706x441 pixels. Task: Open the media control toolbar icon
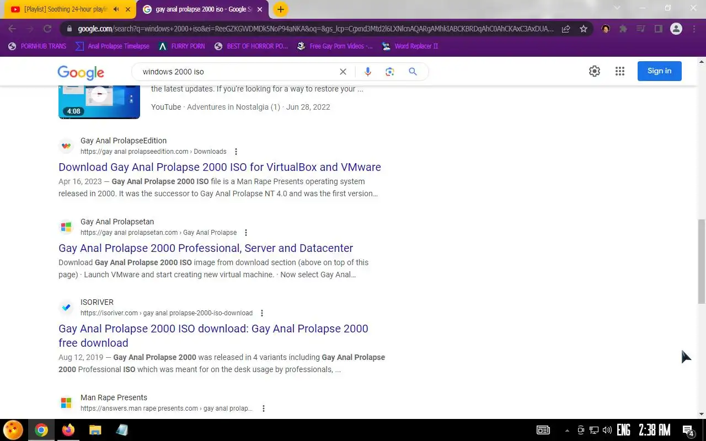(640, 29)
